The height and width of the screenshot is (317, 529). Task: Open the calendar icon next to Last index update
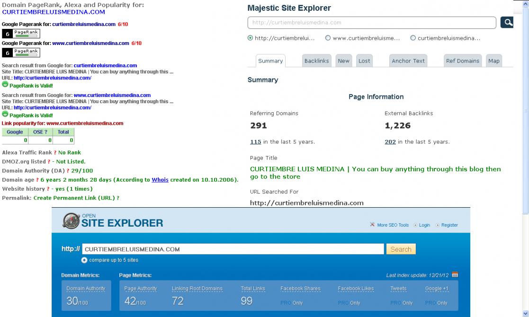(x=455, y=274)
